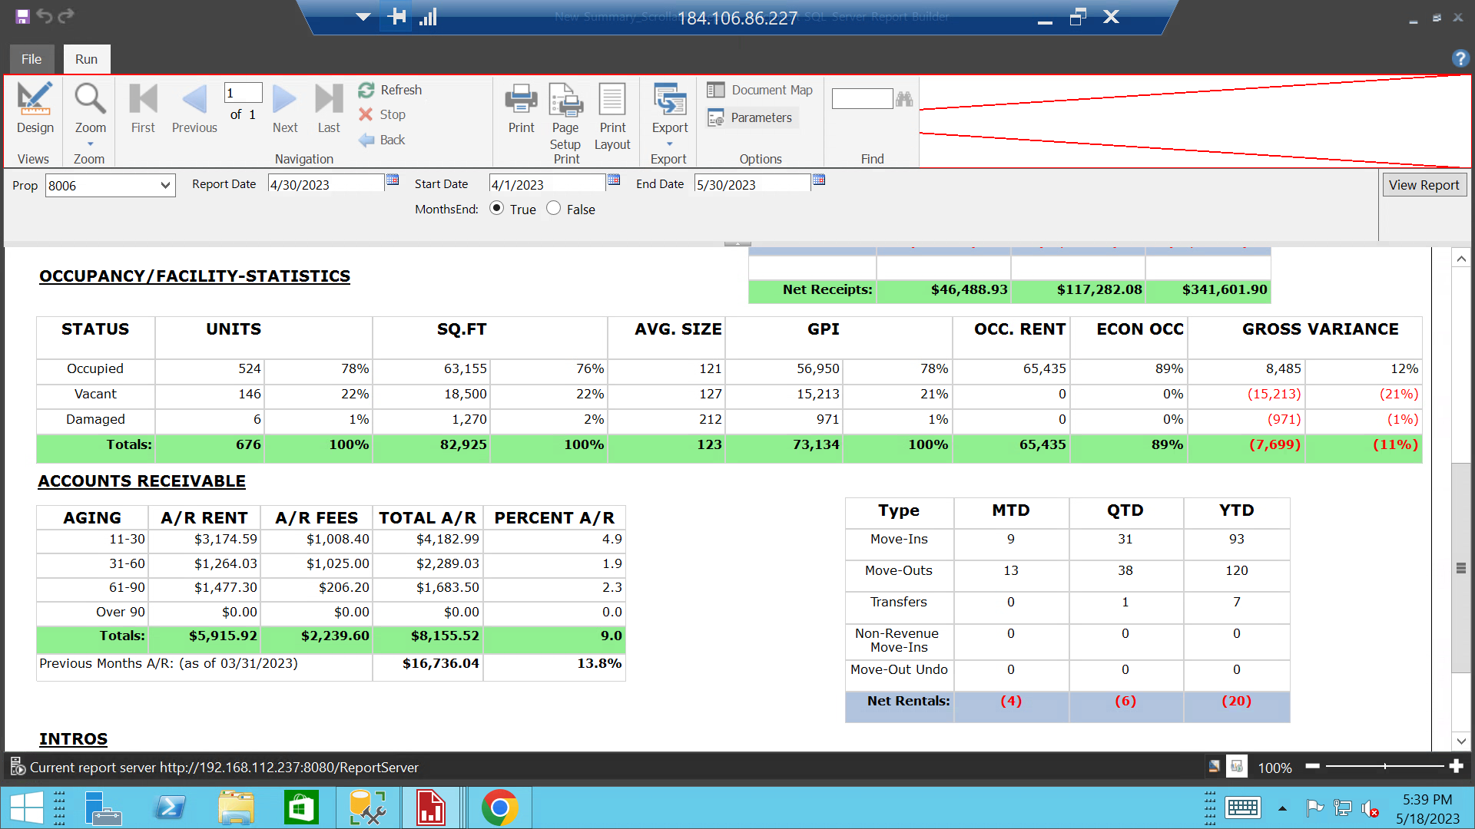Select MonthsEnd False radio button

pyautogui.click(x=554, y=208)
